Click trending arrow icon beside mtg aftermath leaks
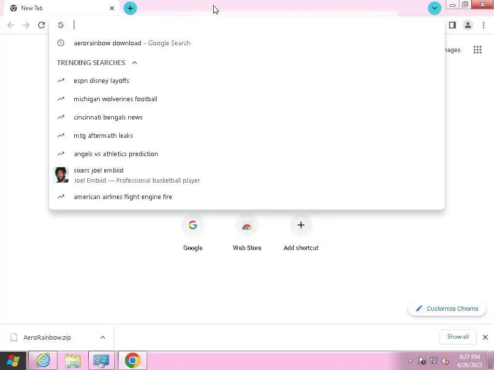494x370 pixels. (x=61, y=135)
